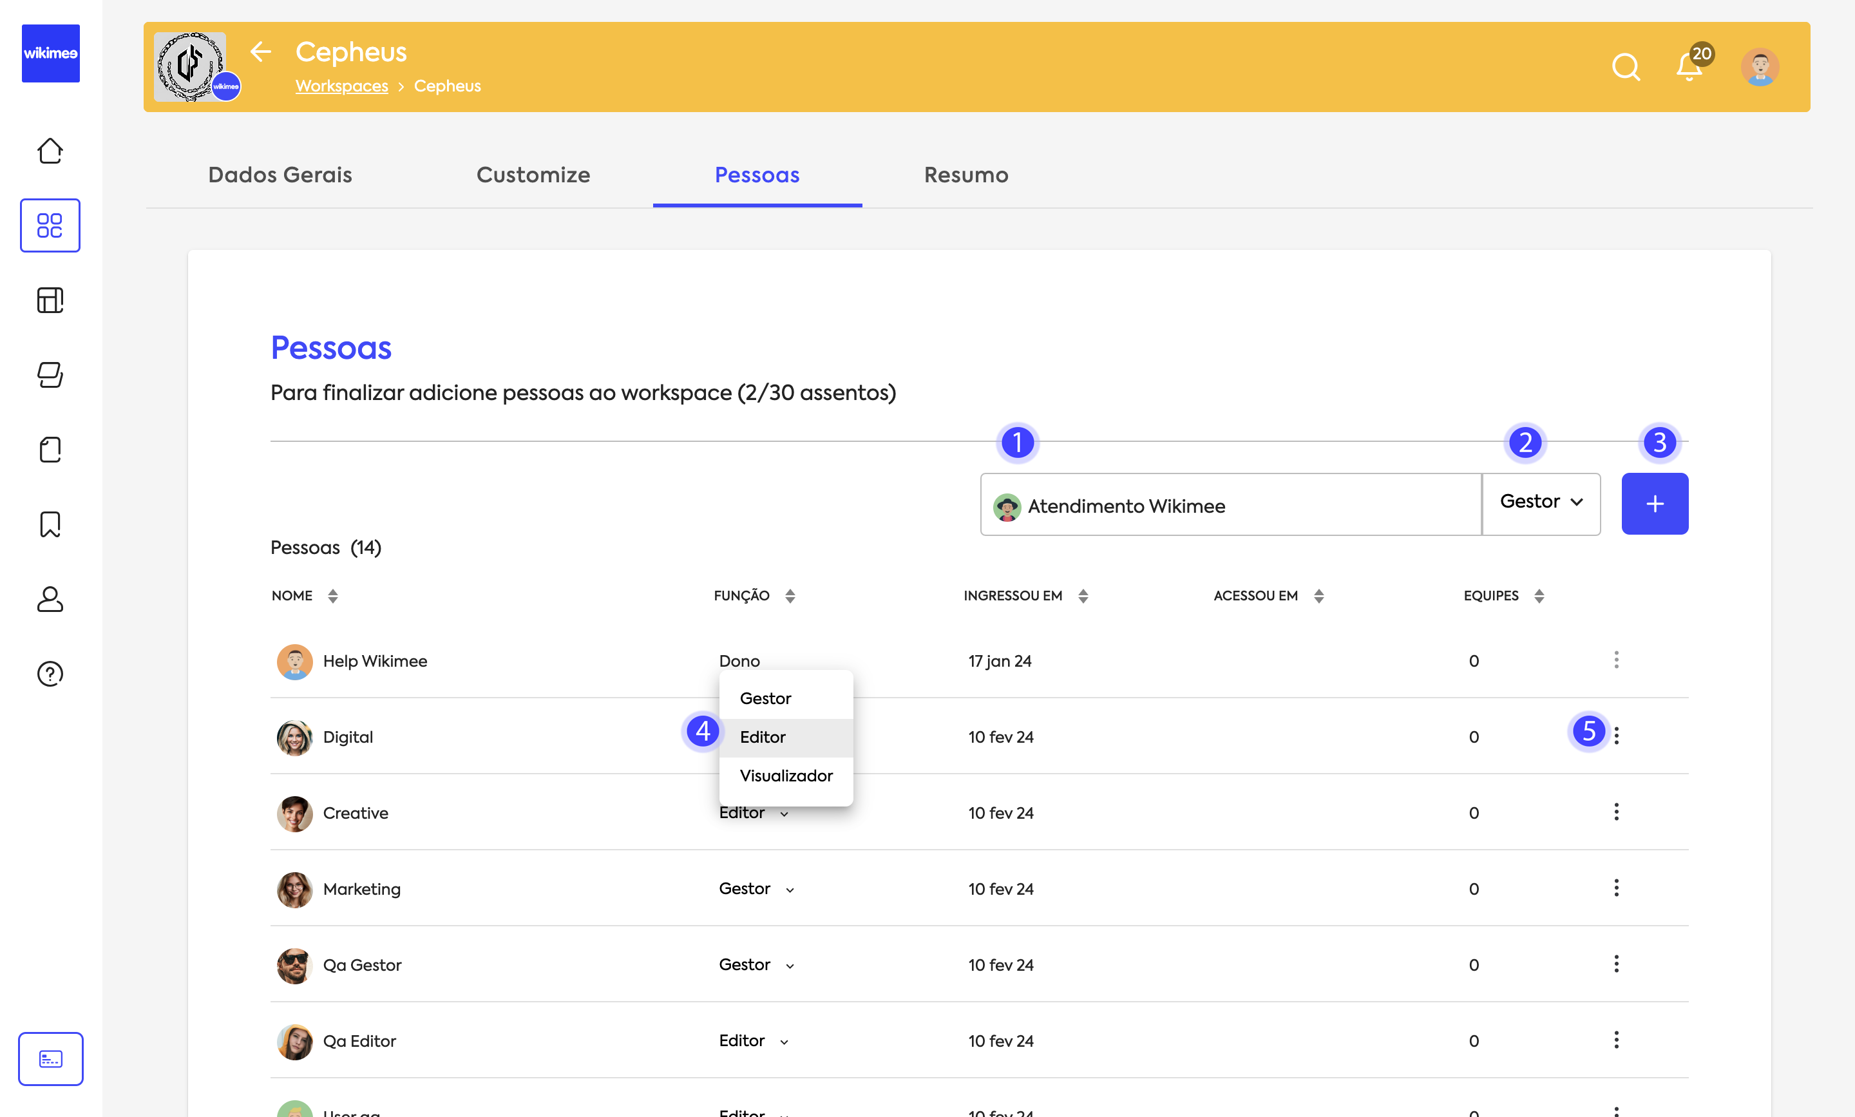Click the bookmark icon in sidebar
Image resolution: width=1855 pixels, height=1117 pixels.
click(x=50, y=524)
